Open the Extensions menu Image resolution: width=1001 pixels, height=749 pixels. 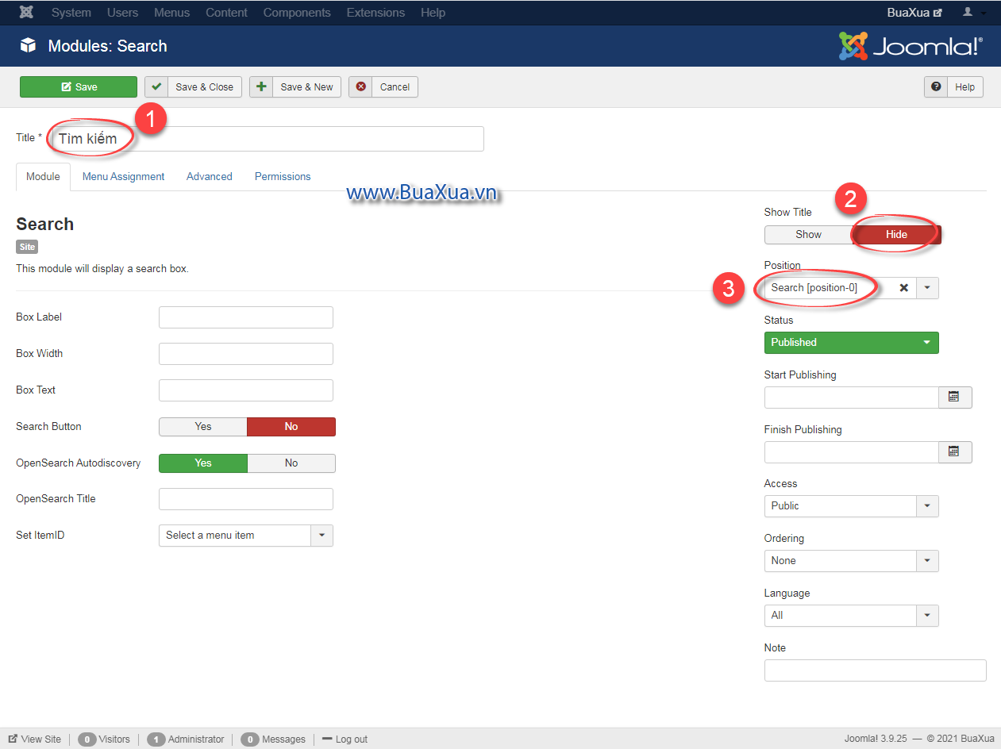[375, 13]
